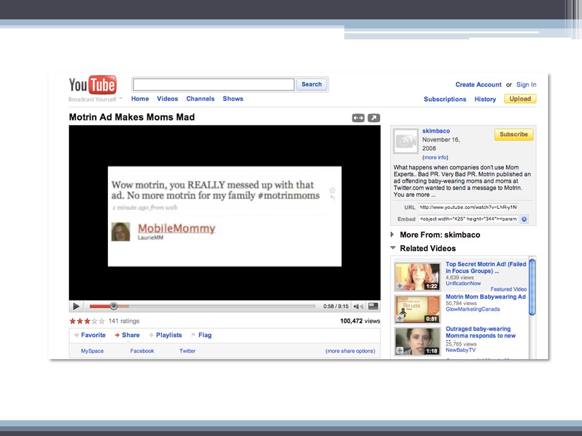Click the Search button
The width and height of the screenshot is (582, 436).
pyautogui.click(x=312, y=84)
